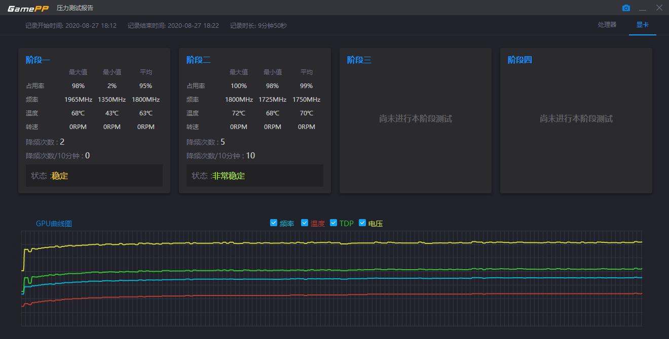Click the 稳定 status label in stage one
669x339 pixels.
(60, 176)
